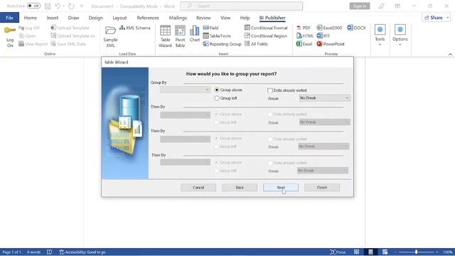Switch to the Review tab
Image resolution: width=455 pixels, height=256 pixels.
pos(203,18)
